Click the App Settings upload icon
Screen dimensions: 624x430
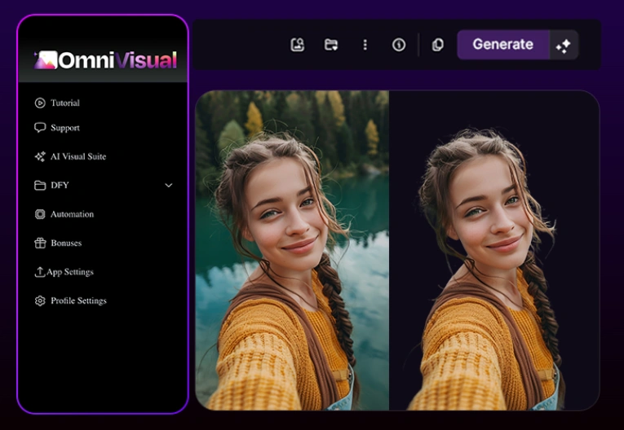pos(39,272)
